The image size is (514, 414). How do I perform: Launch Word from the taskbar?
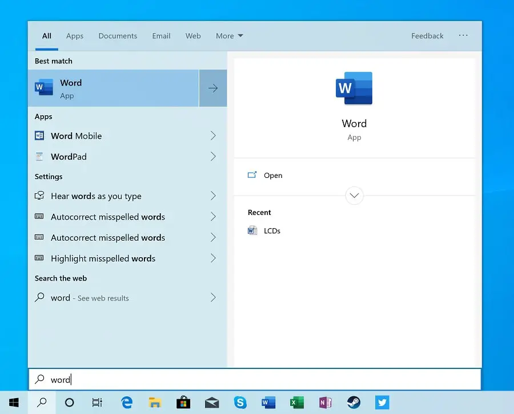[x=268, y=403]
